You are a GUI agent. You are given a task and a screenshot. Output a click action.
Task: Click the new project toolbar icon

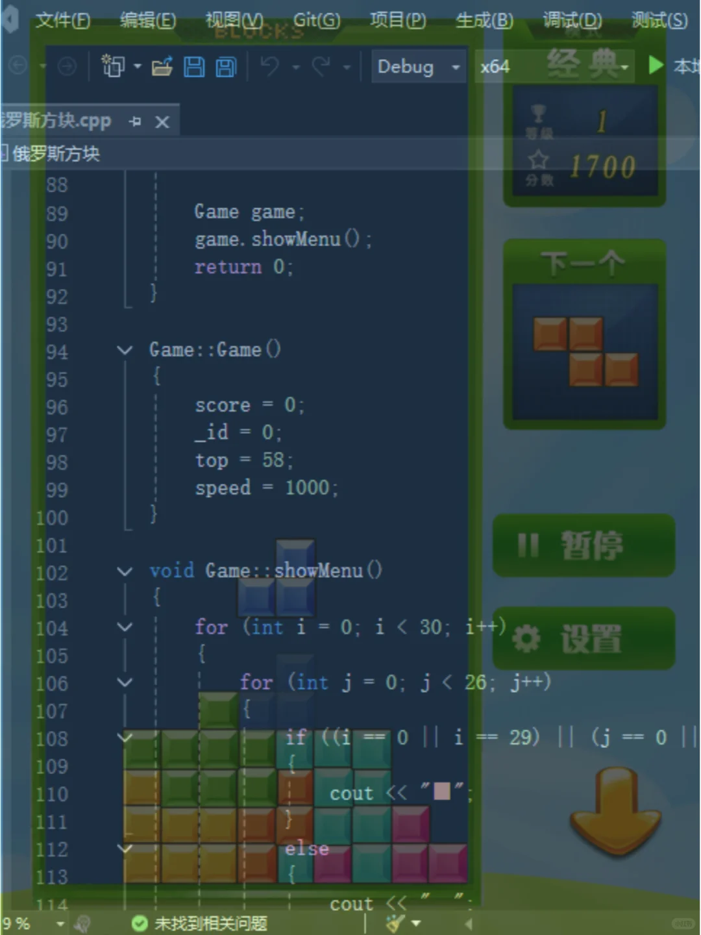(113, 66)
